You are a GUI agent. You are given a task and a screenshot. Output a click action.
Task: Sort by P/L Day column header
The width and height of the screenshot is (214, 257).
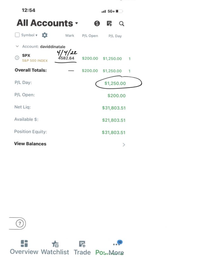pyautogui.click(x=115, y=36)
